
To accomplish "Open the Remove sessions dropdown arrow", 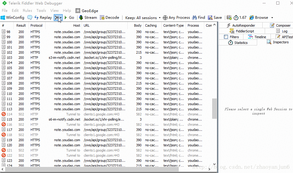I will coord(61,18).
